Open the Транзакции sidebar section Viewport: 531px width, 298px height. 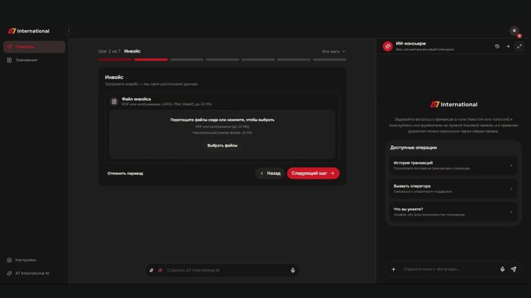(34, 60)
